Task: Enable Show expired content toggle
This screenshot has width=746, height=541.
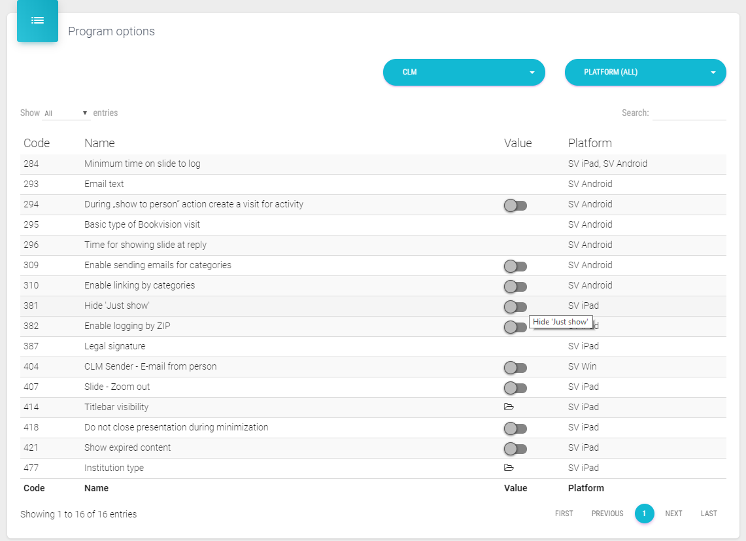Action: point(515,449)
